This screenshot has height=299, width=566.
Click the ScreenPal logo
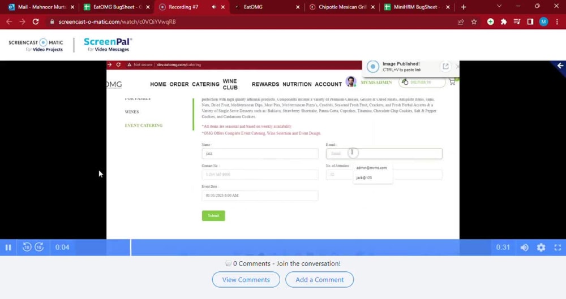click(x=108, y=45)
